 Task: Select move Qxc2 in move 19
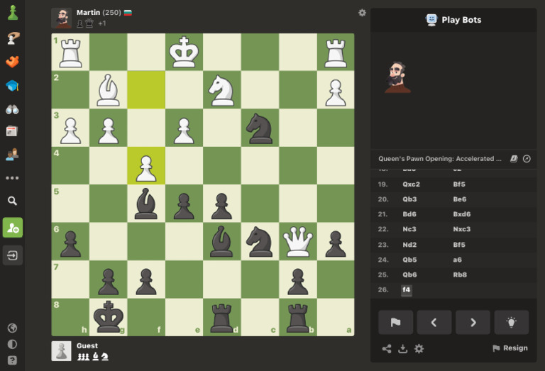pos(411,184)
